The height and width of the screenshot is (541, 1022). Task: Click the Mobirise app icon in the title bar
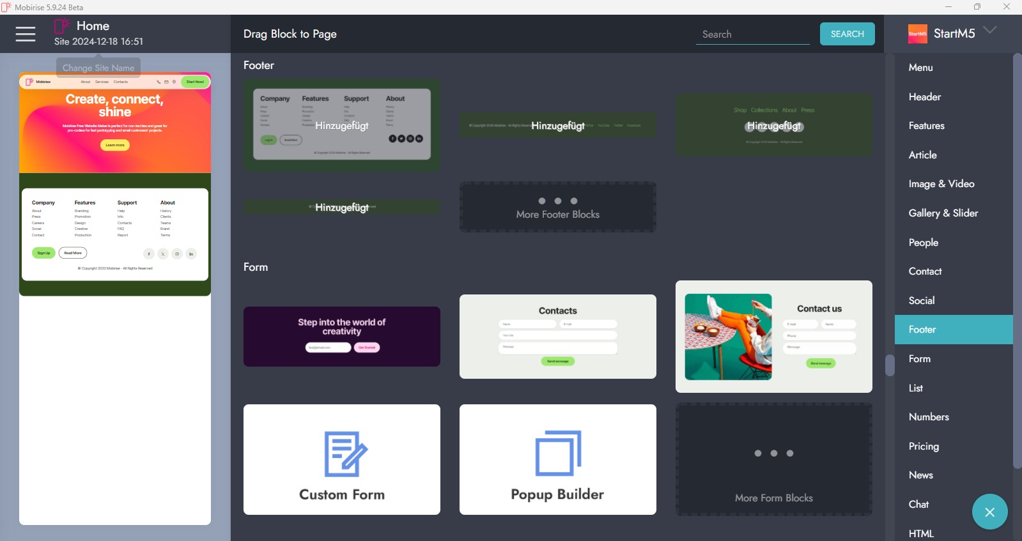6,7
